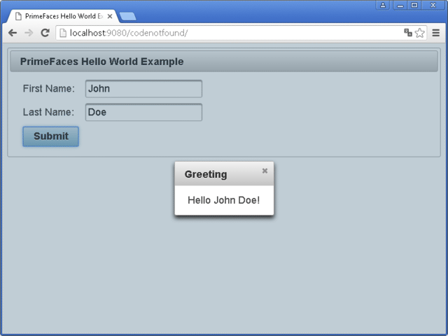Click the Last Name input field
The height and width of the screenshot is (336, 448).
tap(143, 112)
